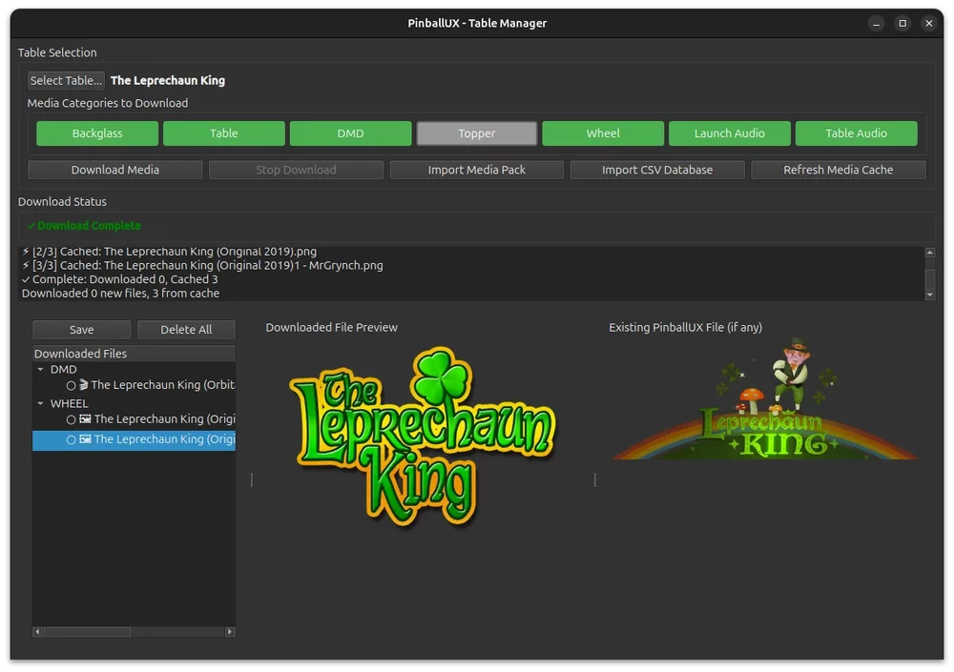
Task: Click the log scroll down arrow
Action: pos(929,295)
